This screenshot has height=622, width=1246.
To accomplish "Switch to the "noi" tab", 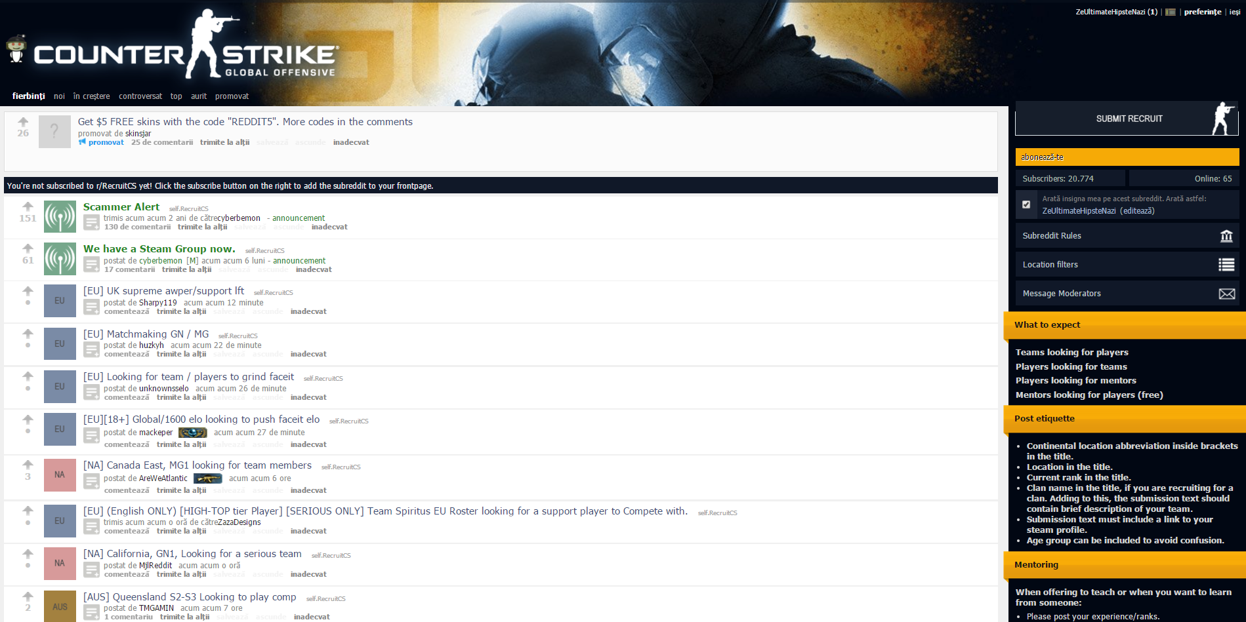I will pyautogui.click(x=60, y=96).
